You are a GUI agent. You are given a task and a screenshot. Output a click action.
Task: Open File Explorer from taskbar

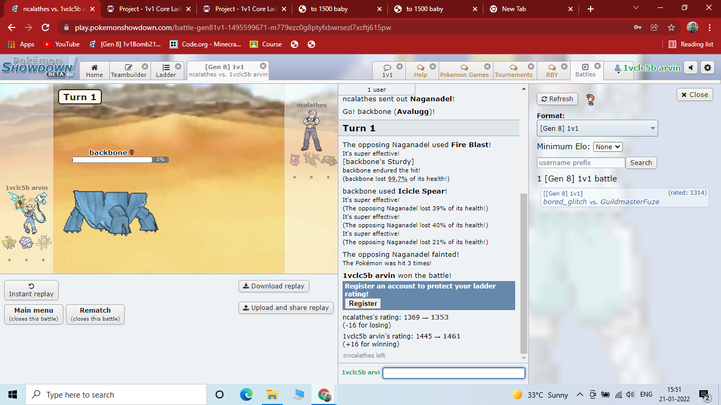[x=272, y=394]
